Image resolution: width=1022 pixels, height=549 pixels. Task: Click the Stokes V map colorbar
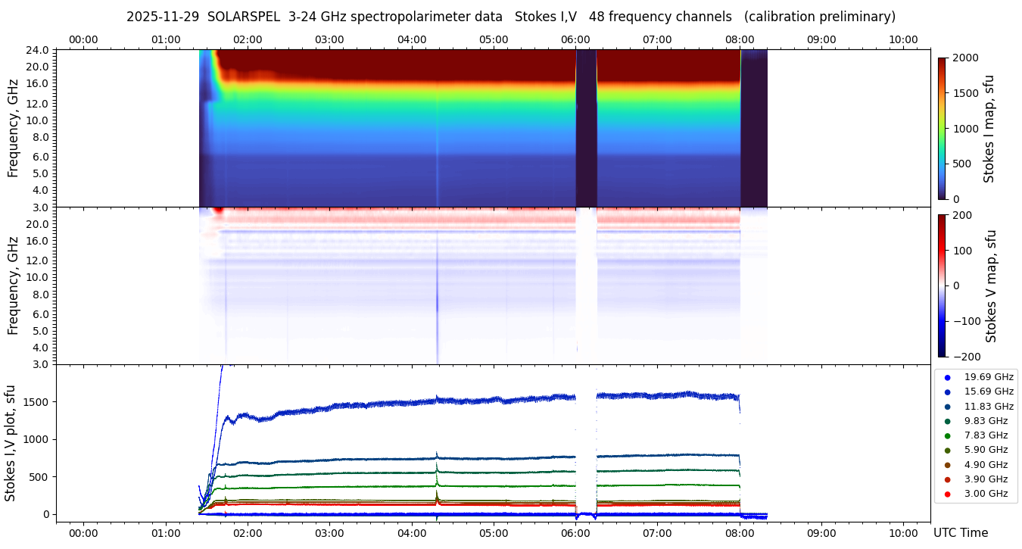(x=942, y=285)
